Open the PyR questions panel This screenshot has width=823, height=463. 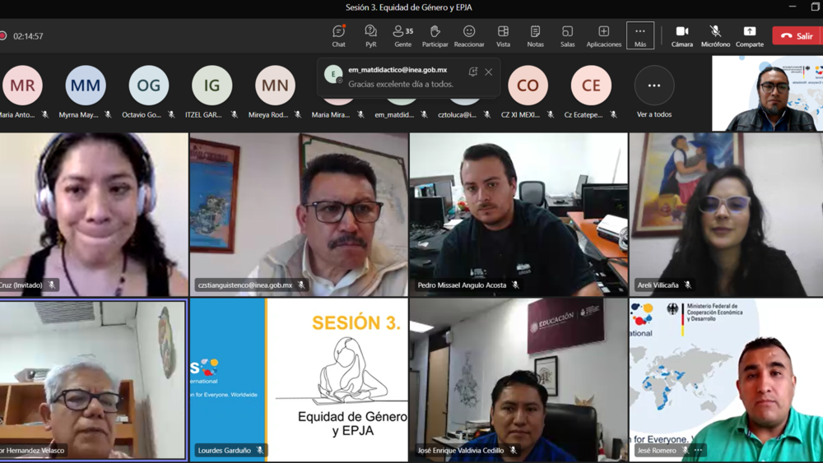(370, 35)
